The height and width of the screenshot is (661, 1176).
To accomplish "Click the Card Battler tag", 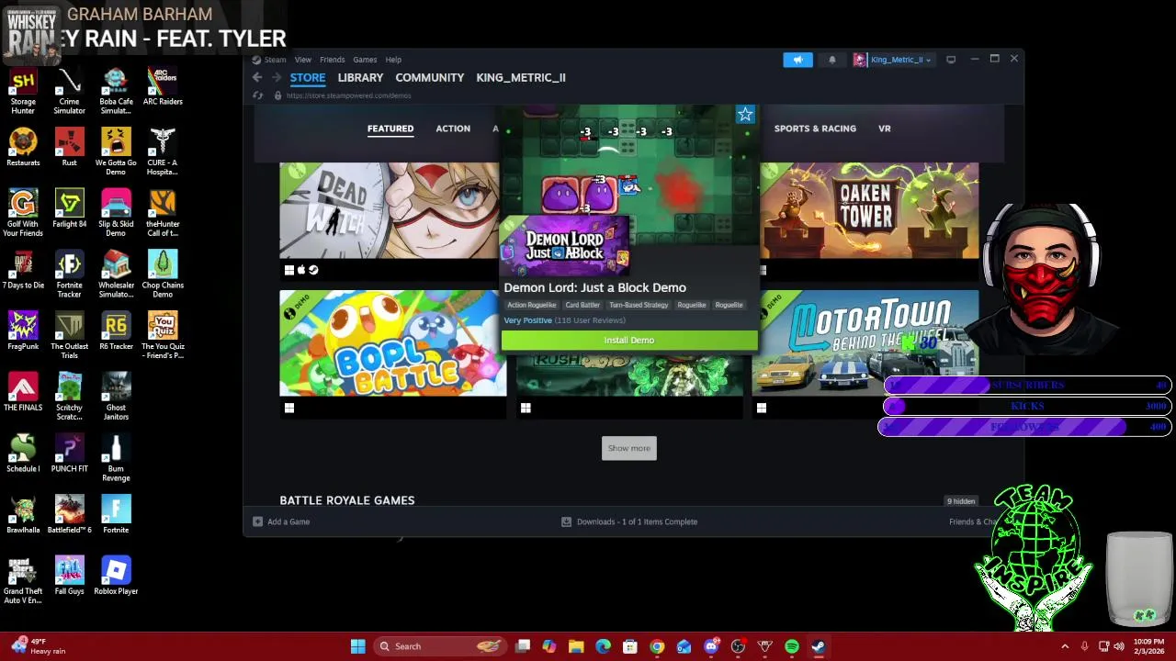I will click(x=582, y=305).
